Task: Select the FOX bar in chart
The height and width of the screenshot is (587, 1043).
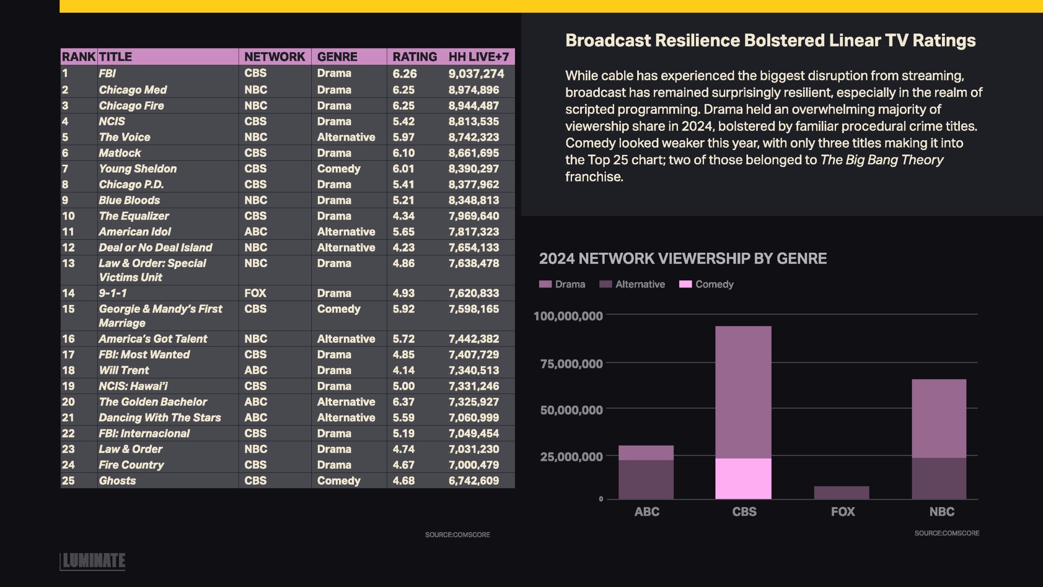Action: [841, 492]
